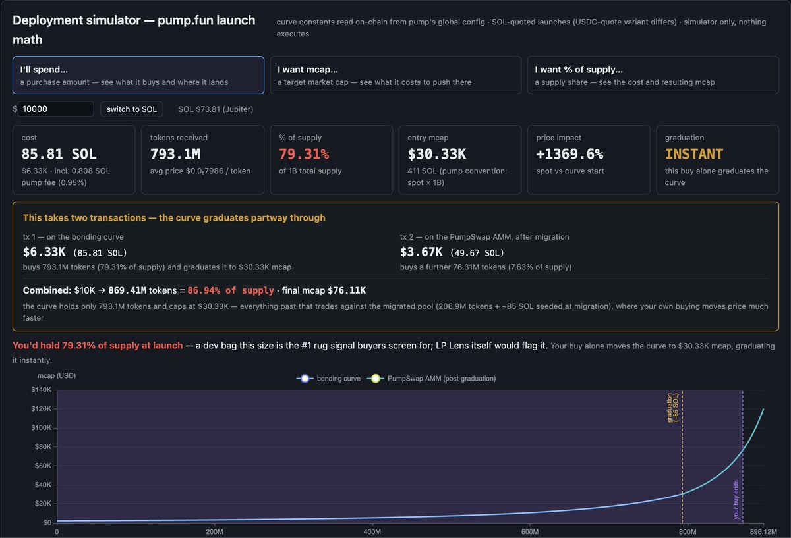Click the 400M x-axis label
The height and width of the screenshot is (538, 791).
coord(372,531)
